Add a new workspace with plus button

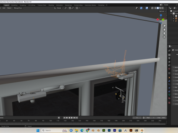point(106,5)
